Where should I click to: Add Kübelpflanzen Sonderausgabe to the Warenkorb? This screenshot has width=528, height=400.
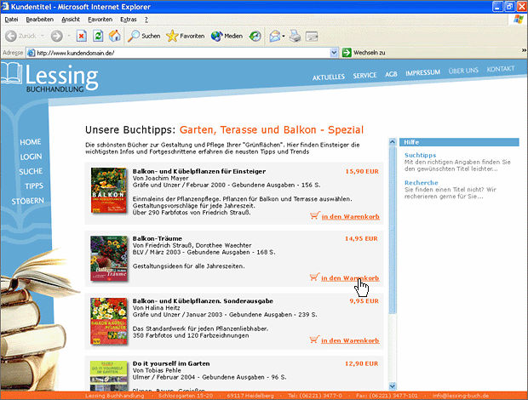[350, 340]
